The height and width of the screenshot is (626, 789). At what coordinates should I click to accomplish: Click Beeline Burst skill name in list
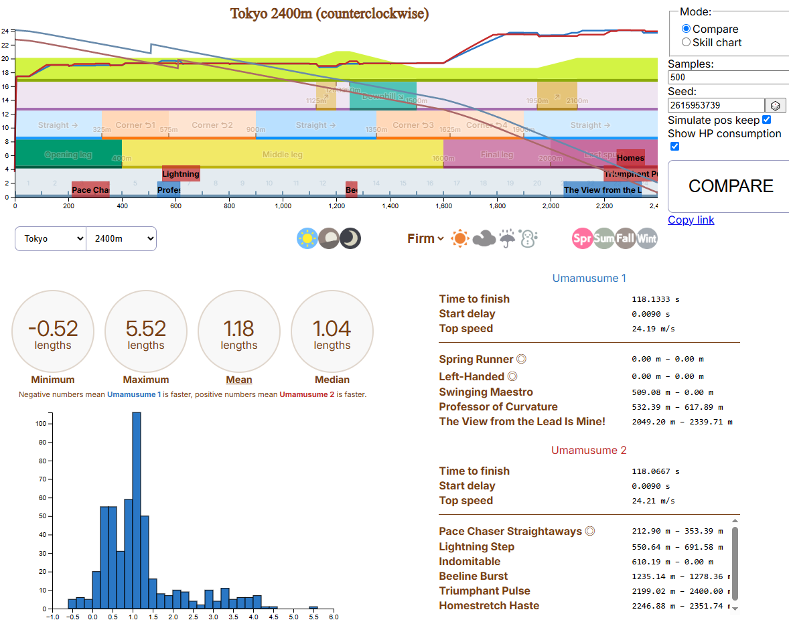coord(473,576)
